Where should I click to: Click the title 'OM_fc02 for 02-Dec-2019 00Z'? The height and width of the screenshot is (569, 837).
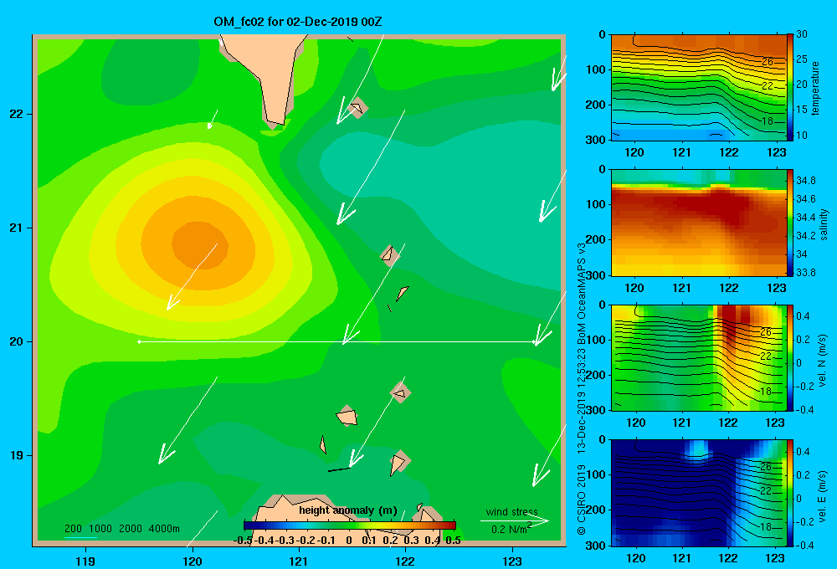point(297,22)
